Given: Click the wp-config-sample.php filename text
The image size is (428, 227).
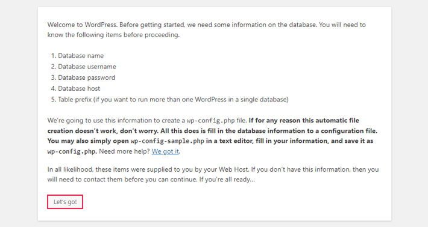Looking at the screenshot, I should point(168,141).
